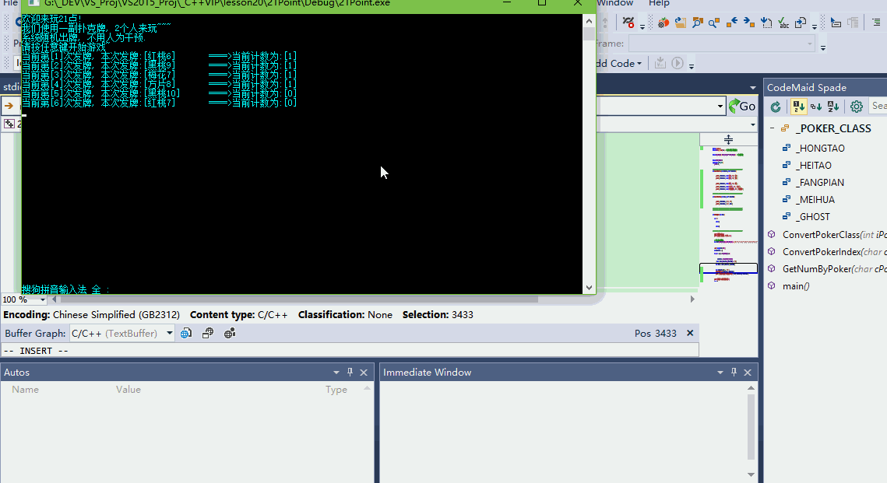
Task: Select _HEITAO enum member in outline
Action: click(x=813, y=166)
